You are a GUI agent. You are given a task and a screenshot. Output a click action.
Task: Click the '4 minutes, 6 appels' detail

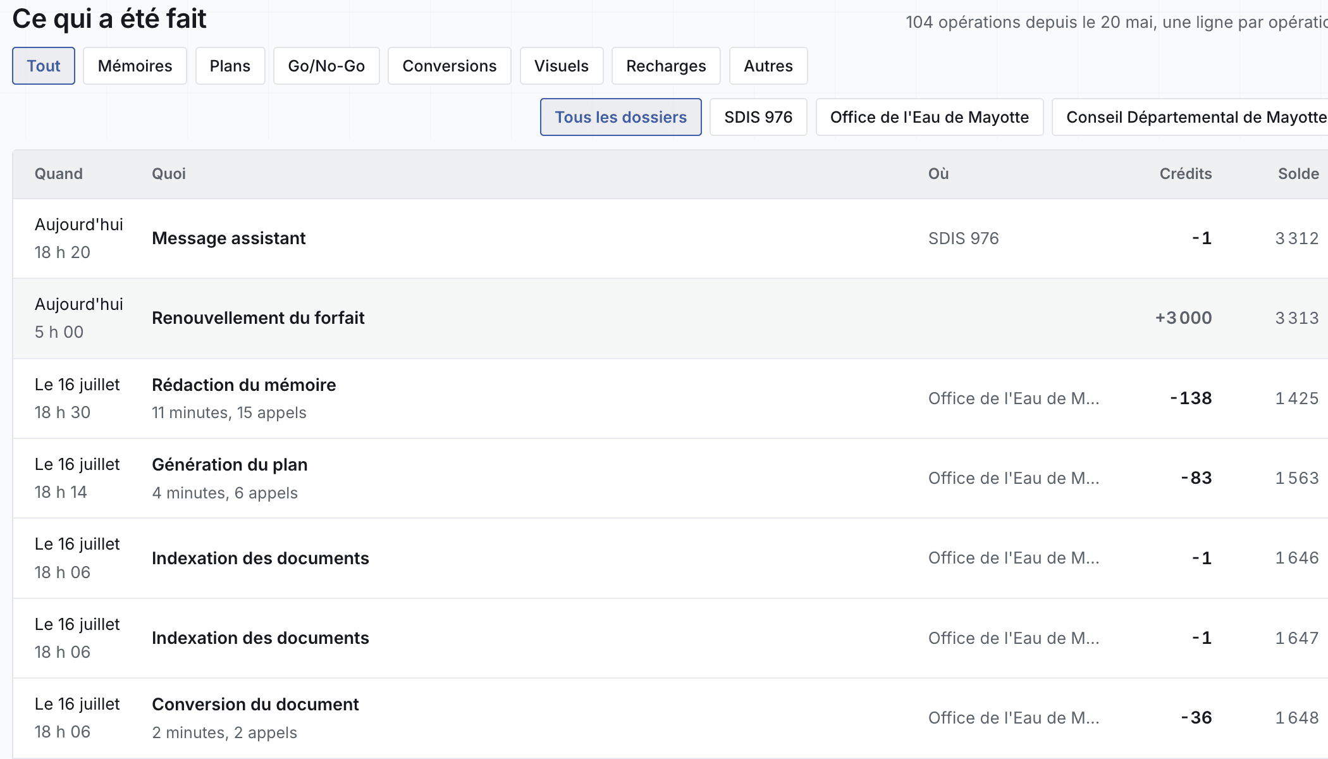coord(224,493)
